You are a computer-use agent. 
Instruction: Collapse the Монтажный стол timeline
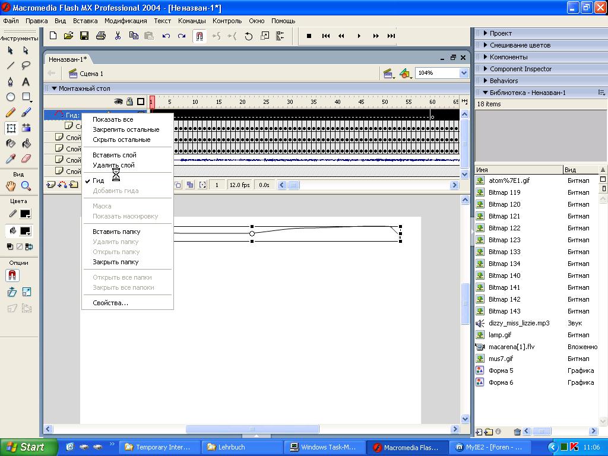54,88
